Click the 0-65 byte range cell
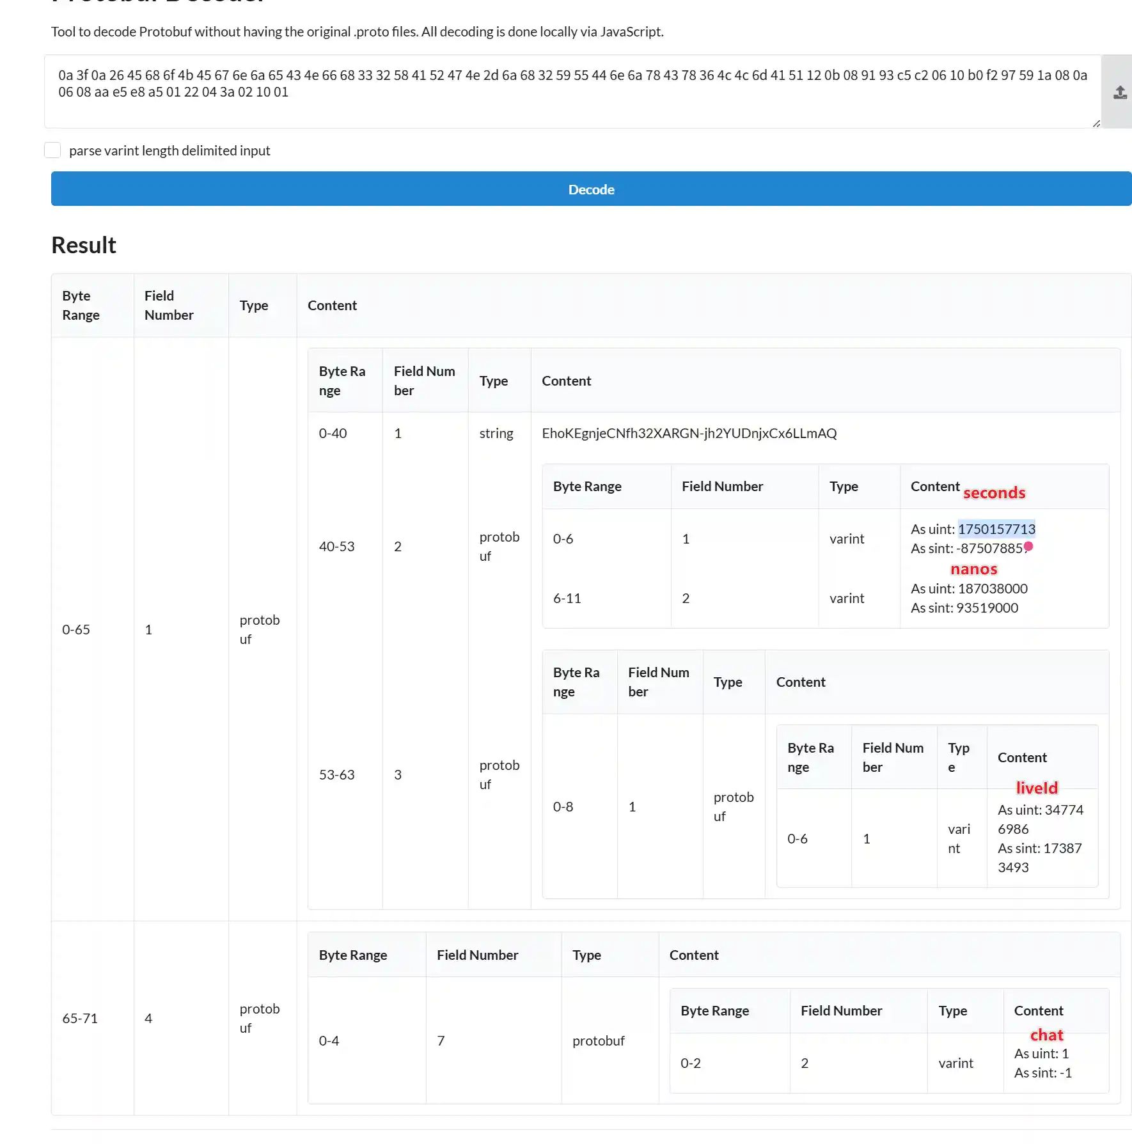This screenshot has width=1132, height=1144. tap(76, 629)
